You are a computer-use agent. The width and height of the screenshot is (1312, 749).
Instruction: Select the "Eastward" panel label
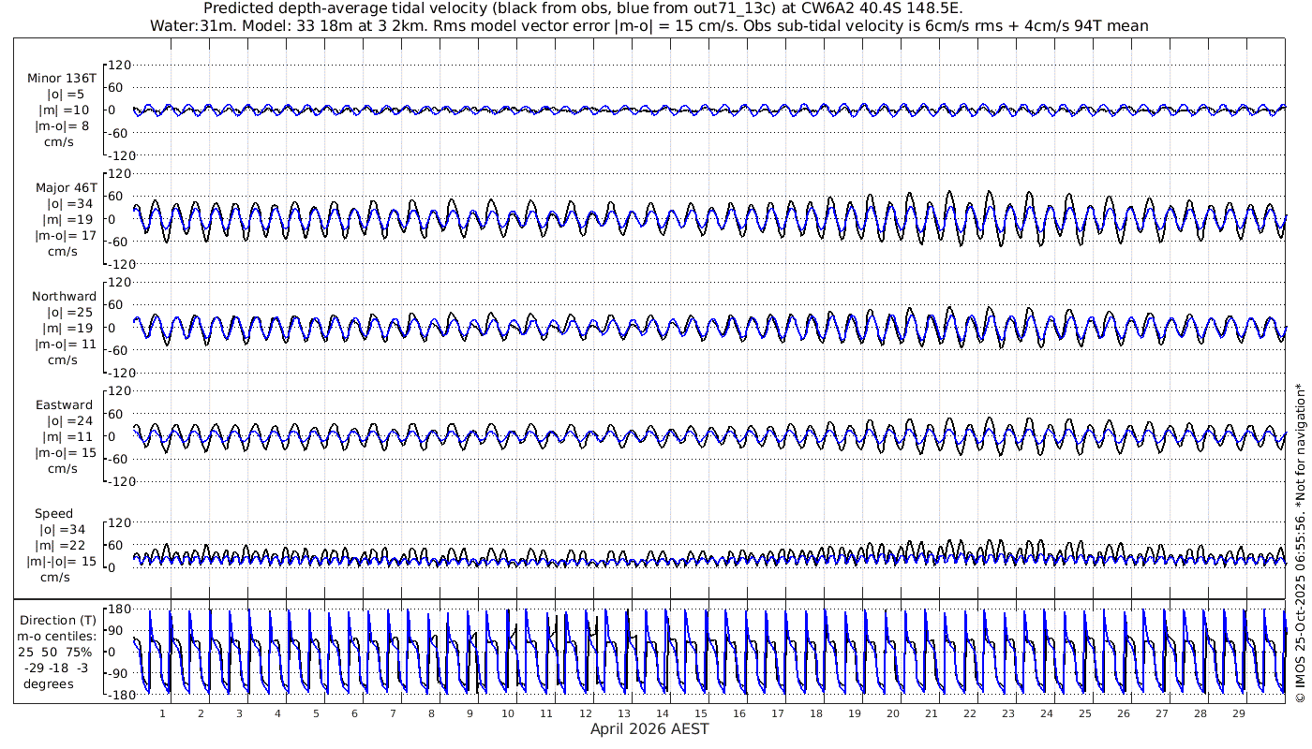(x=64, y=405)
